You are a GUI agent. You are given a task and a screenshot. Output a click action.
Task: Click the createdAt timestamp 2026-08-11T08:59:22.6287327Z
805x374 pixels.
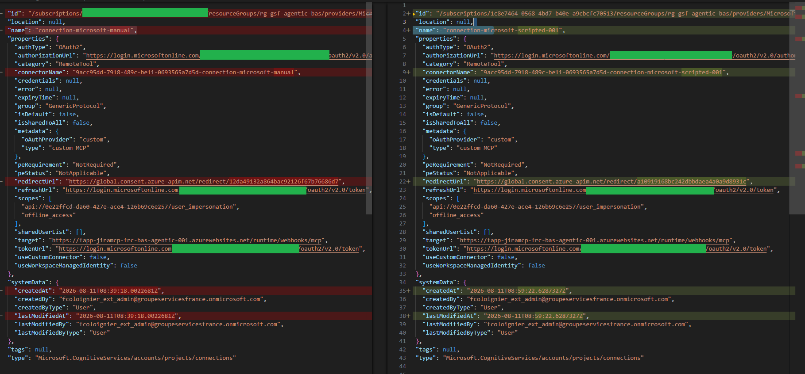pyautogui.click(x=519, y=291)
